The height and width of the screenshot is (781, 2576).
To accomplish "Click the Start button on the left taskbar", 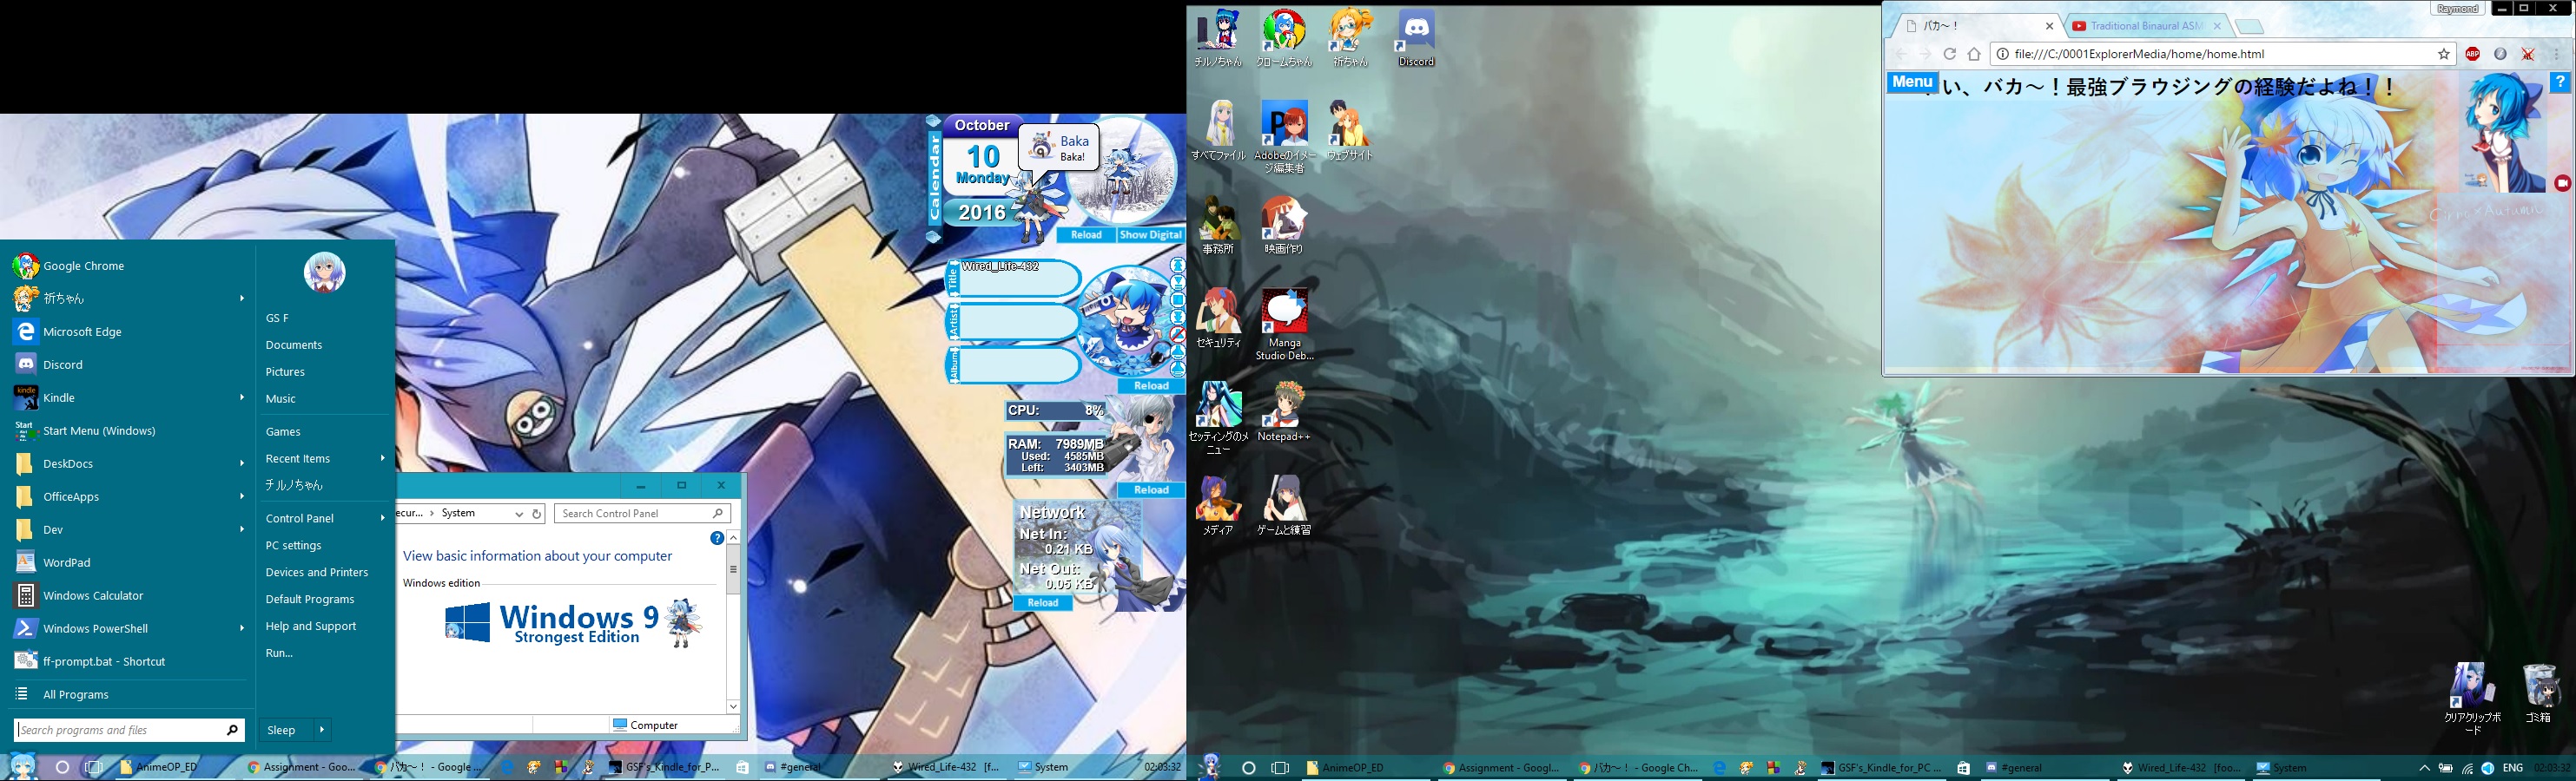I will 22,765.
